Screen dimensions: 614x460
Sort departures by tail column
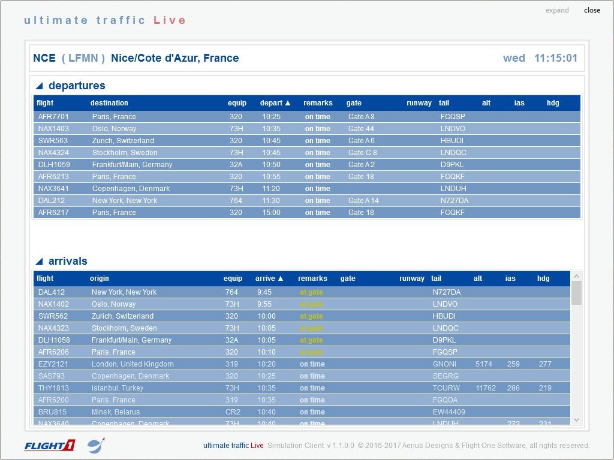click(x=444, y=103)
